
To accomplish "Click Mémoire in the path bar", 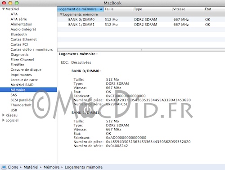I will 51,167.
